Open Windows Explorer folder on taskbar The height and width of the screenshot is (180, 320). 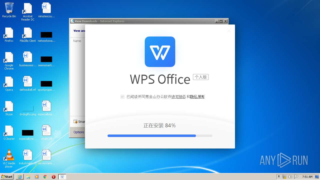28,177
